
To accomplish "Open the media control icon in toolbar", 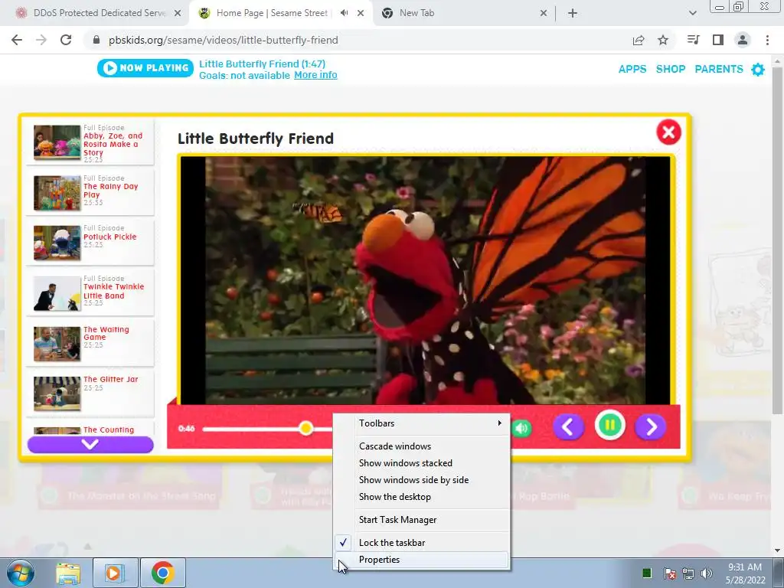I will 694,40.
